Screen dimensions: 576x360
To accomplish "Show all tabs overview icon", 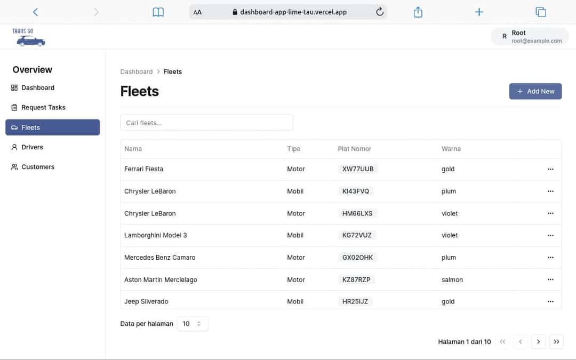I will [x=541, y=12].
